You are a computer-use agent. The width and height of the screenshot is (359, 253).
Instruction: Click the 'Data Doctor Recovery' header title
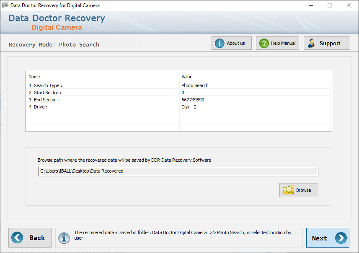click(x=57, y=18)
